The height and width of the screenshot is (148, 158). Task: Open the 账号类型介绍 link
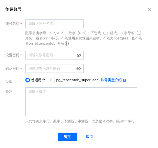(111, 80)
